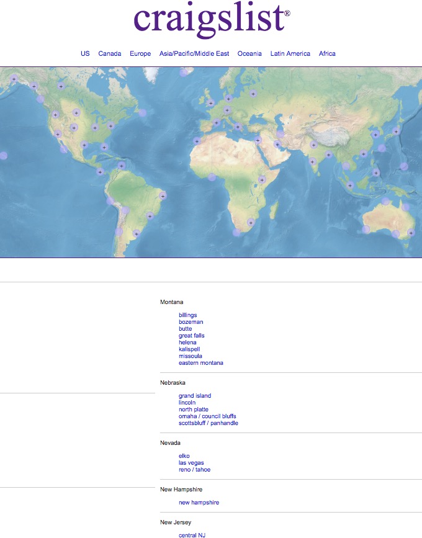Viewport: 422px width, 538px height.
Task: Go to bozeman listings
Action: pyautogui.click(x=191, y=322)
